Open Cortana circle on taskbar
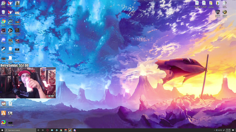This screenshot has height=132, width=236. 38,130
